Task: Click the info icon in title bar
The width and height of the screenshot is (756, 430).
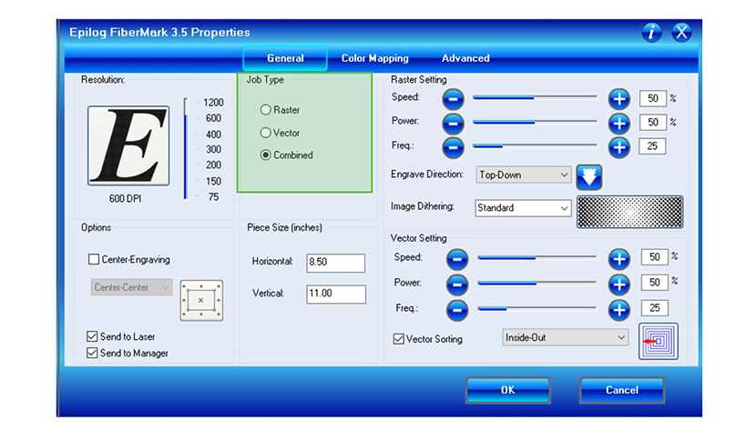Action: [x=651, y=33]
